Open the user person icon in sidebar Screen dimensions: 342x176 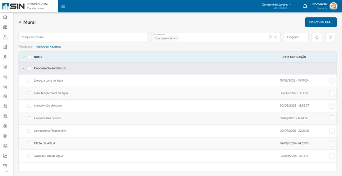5,37
